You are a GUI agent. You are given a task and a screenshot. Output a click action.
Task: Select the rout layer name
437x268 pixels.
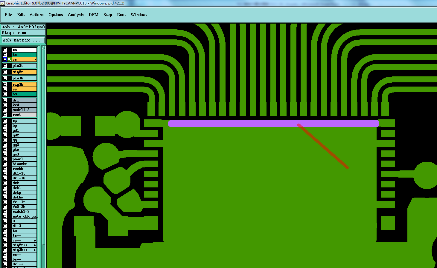24,115
